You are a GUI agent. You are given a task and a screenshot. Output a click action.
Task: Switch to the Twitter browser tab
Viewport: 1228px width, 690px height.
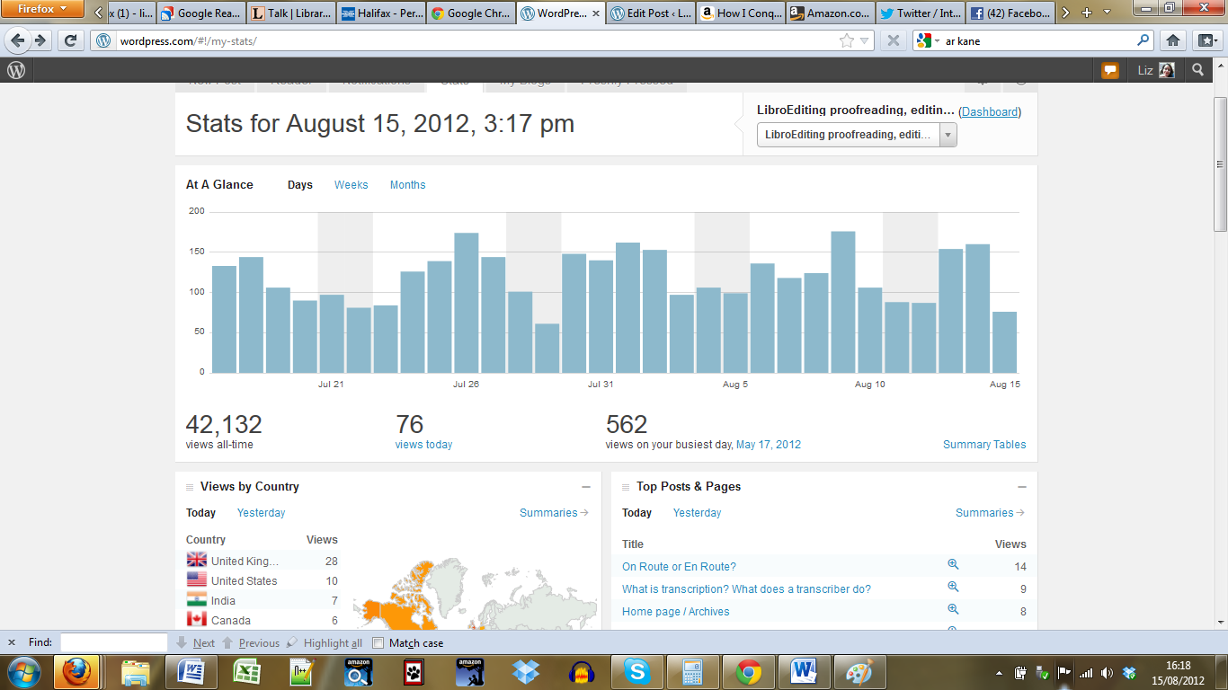click(919, 13)
